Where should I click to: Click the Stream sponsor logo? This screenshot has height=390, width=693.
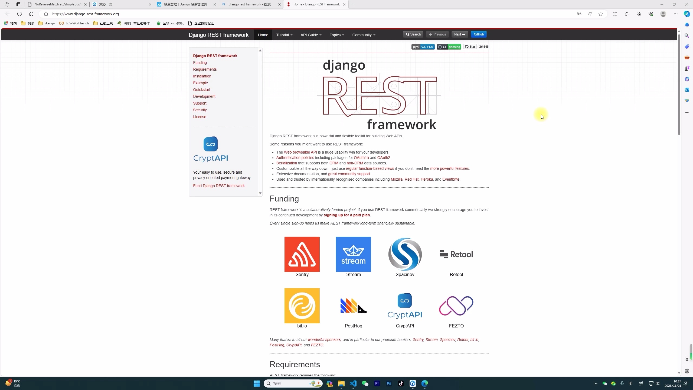coord(353,254)
